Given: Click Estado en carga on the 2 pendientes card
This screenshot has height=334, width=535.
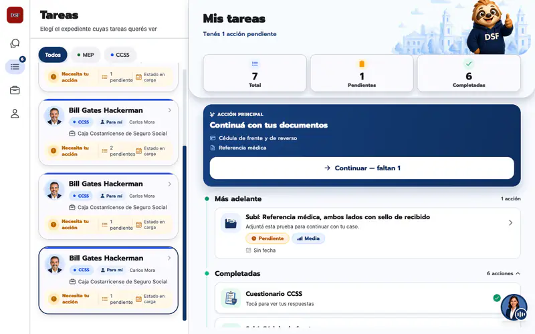Looking at the screenshot, I should coord(154,151).
